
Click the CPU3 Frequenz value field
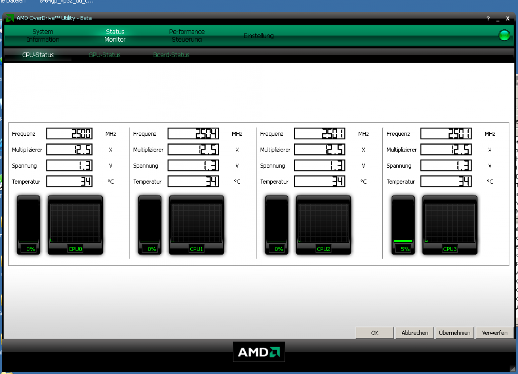446,134
